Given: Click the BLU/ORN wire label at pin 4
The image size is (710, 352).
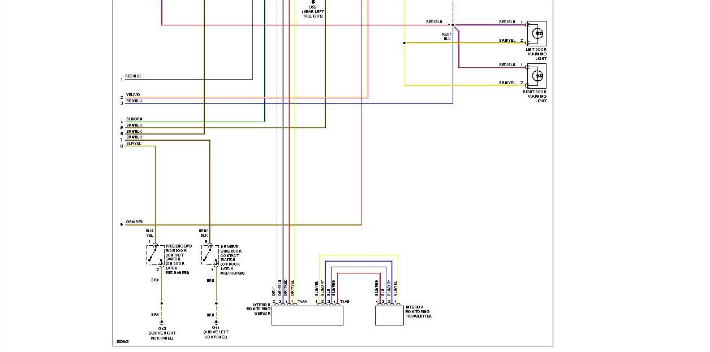Looking at the screenshot, I should 134,119.
